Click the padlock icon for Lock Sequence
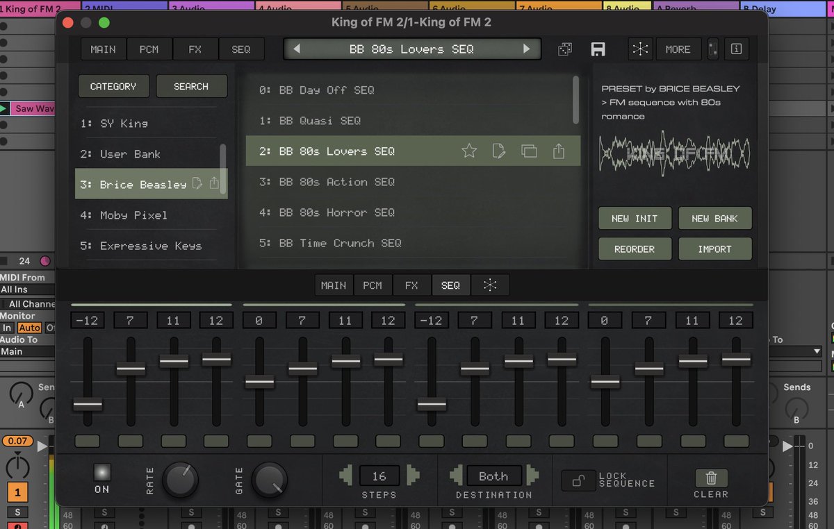The image size is (834, 529). click(x=578, y=480)
